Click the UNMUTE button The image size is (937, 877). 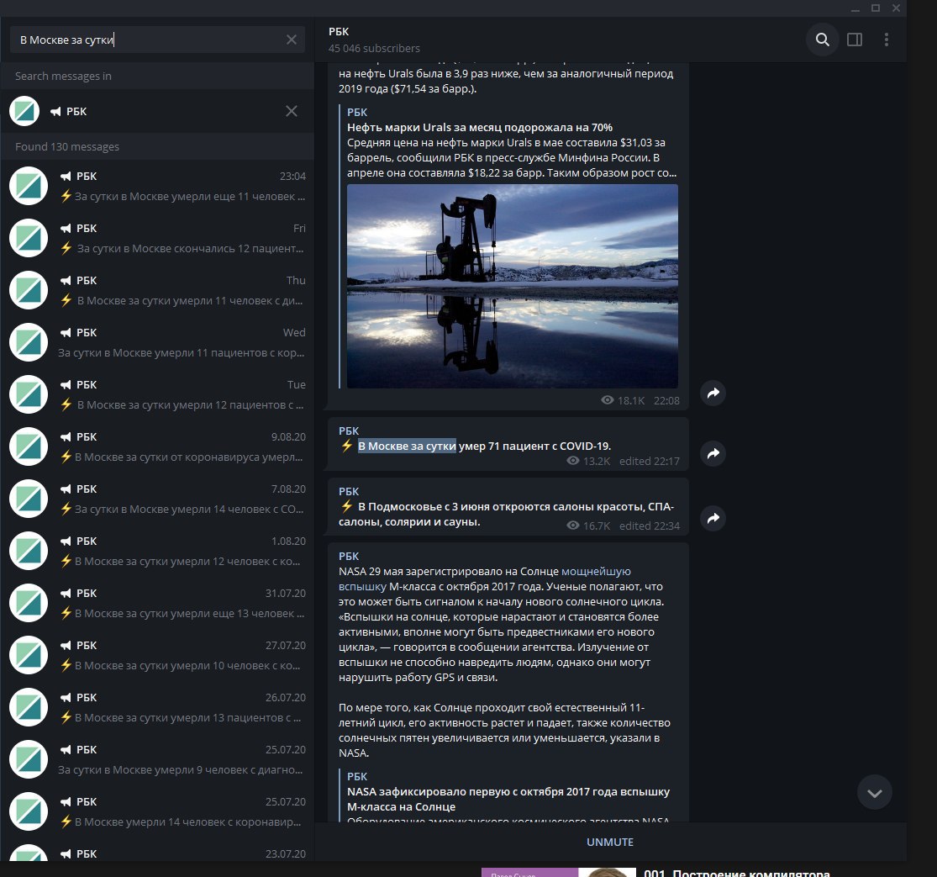tap(609, 842)
